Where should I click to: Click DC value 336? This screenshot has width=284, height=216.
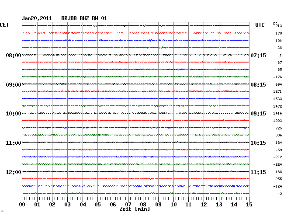point(279,135)
